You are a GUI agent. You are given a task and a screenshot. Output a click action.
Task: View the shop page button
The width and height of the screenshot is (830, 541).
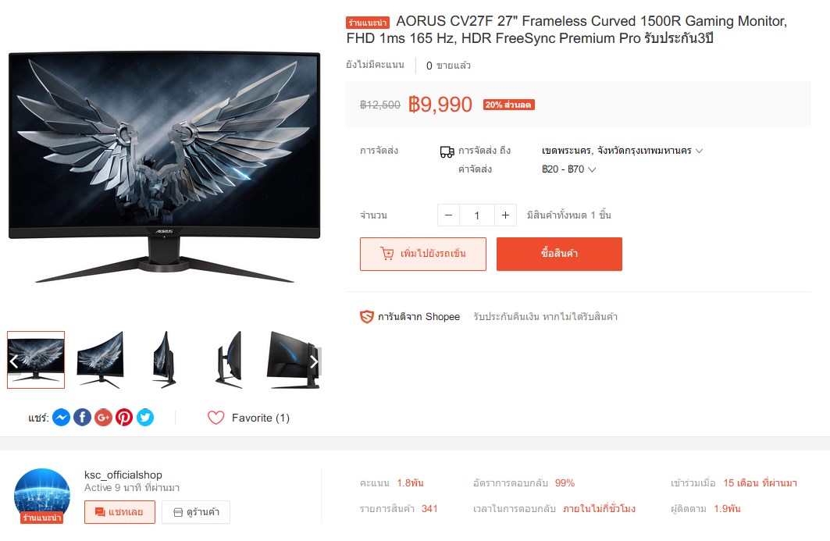click(x=197, y=512)
